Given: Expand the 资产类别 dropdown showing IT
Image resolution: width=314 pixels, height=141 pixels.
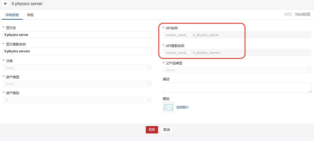Looking at the screenshot, I should coord(77,100).
